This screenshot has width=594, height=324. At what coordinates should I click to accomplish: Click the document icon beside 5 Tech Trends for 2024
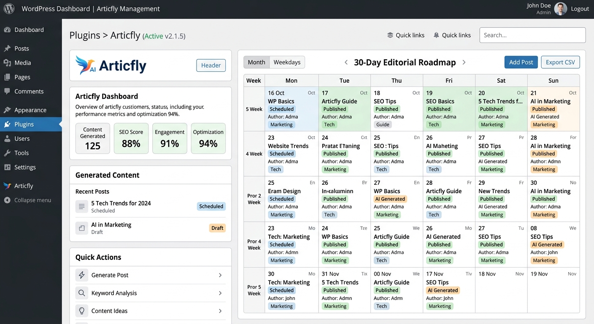[81, 207]
